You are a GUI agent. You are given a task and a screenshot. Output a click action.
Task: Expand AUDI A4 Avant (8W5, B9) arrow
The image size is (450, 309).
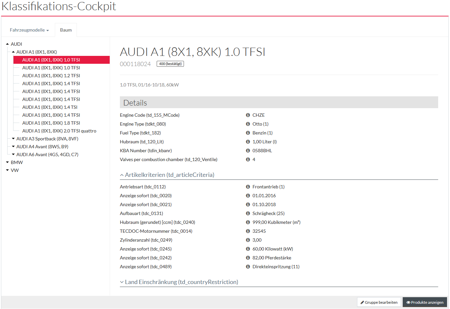[x=13, y=147]
